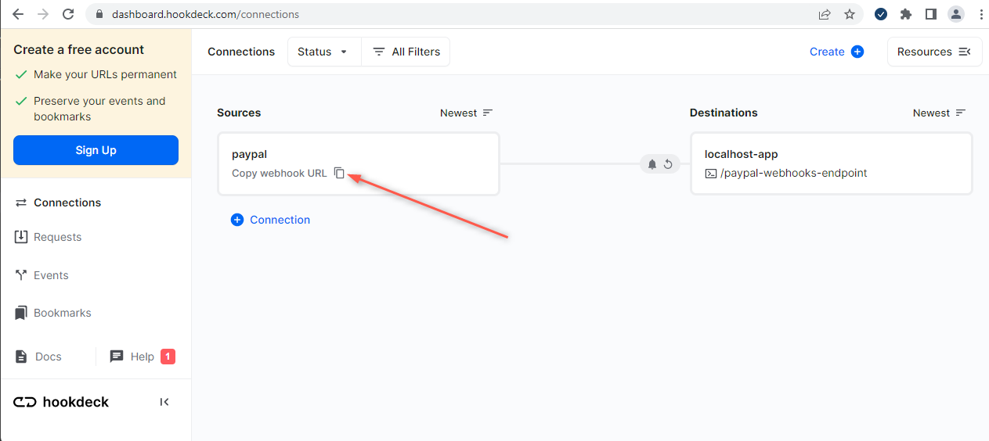Screen dimensions: 989x441
Task: Click the blue plus icon beside Create
Action: pos(857,52)
